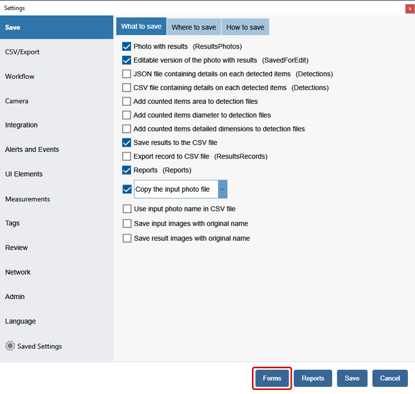
Task: Toggle Save results to the CSV file
Action: pos(126,143)
